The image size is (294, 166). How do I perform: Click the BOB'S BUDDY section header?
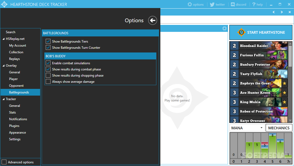pyautogui.click(x=100, y=56)
